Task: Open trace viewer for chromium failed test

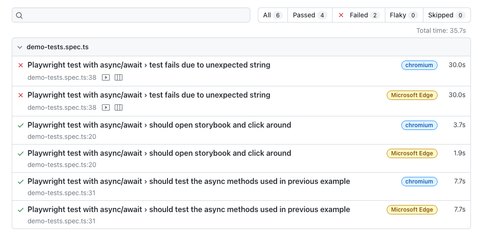Action: 119,77
